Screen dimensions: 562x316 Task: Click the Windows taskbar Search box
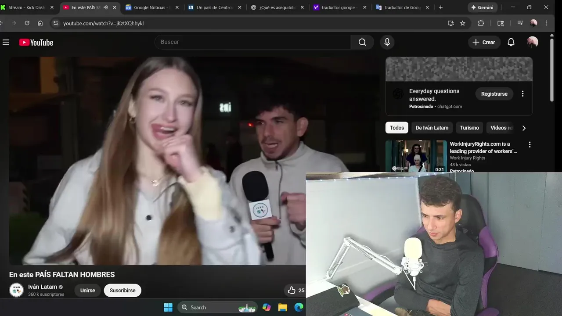pyautogui.click(x=218, y=307)
